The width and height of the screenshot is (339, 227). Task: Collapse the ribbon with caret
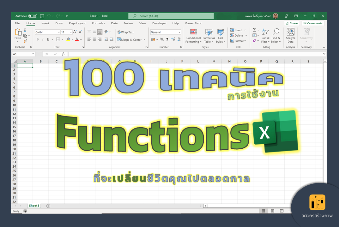click(324, 47)
